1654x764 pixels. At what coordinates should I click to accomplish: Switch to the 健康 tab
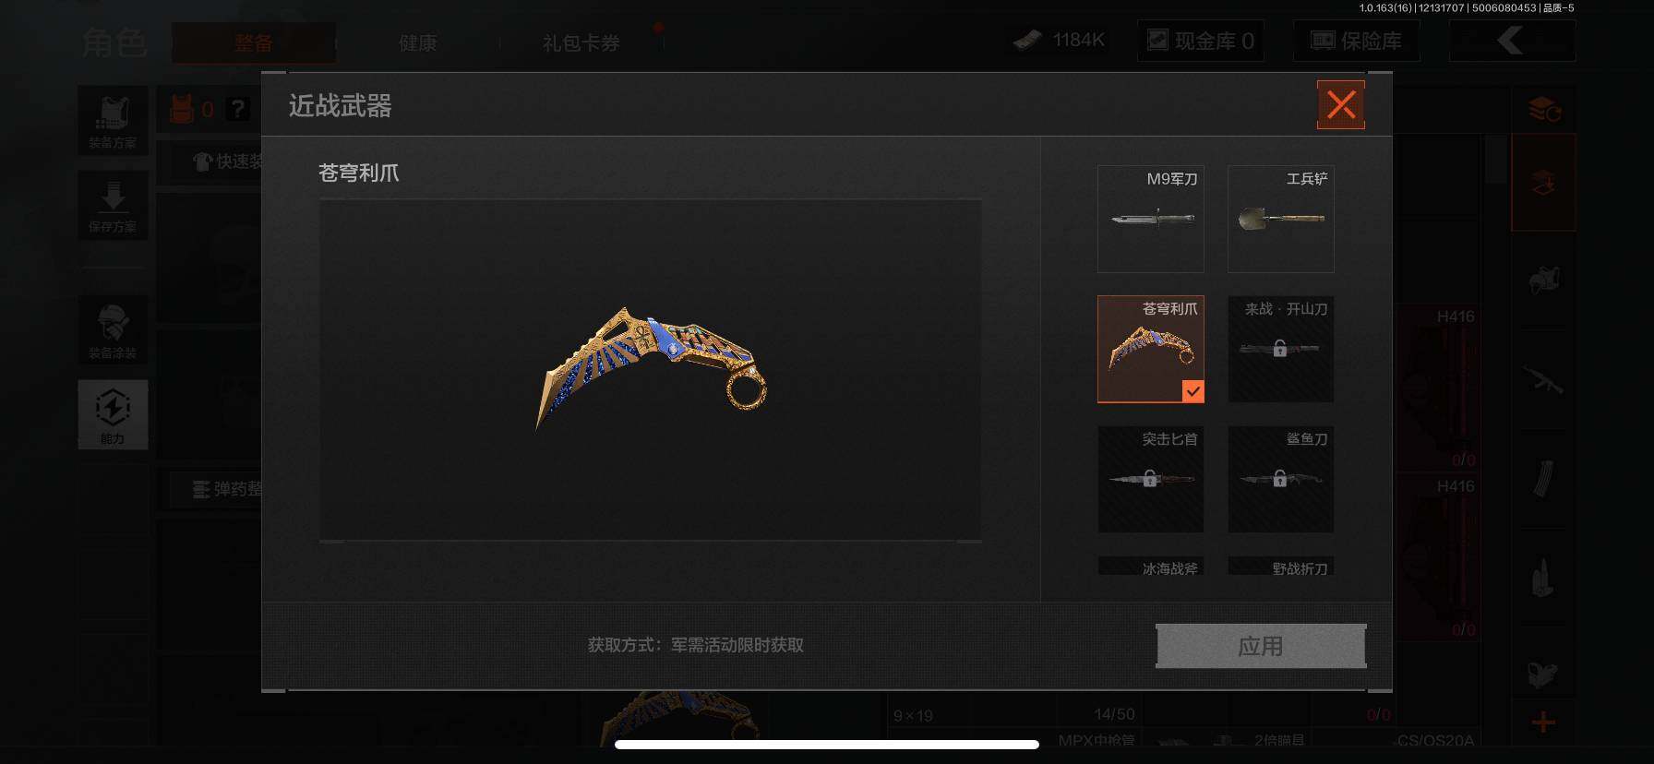pos(417,42)
